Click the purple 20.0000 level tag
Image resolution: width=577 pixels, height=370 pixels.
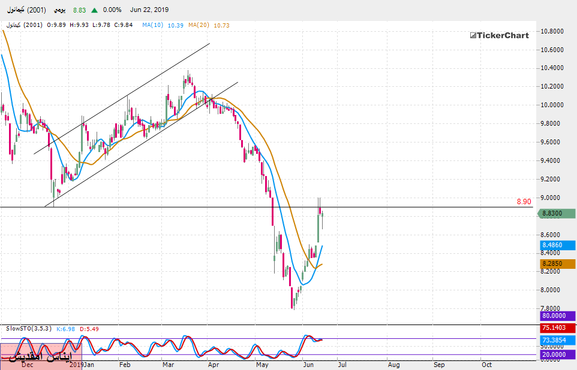[x=557, y=354]
